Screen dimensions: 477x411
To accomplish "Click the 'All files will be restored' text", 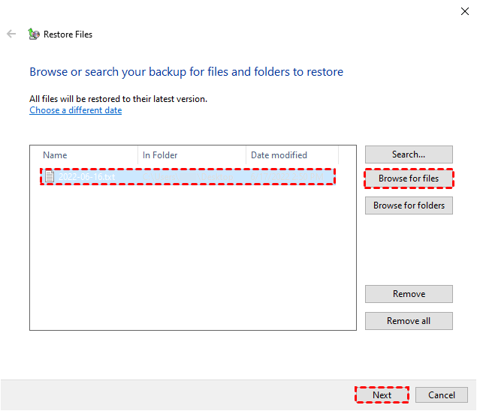I will point(118,99).
